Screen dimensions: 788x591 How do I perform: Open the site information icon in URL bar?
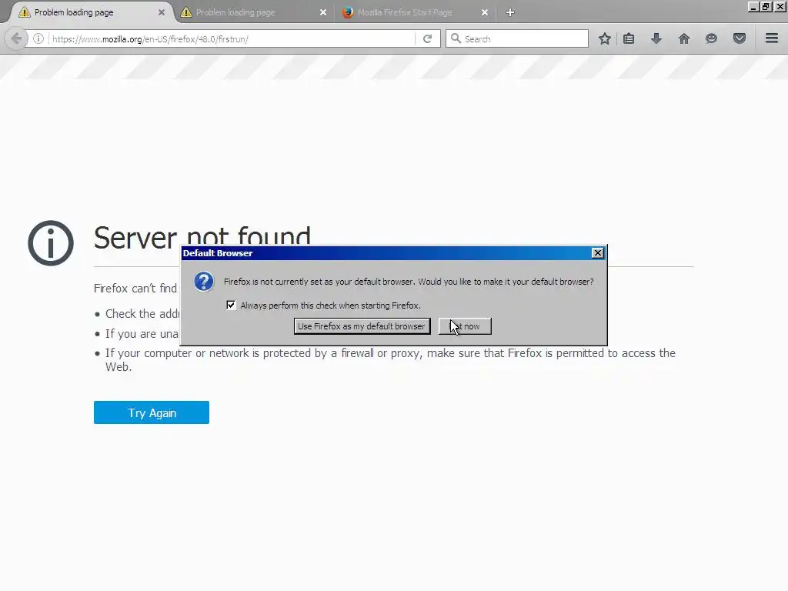click(x=38, y=38)
